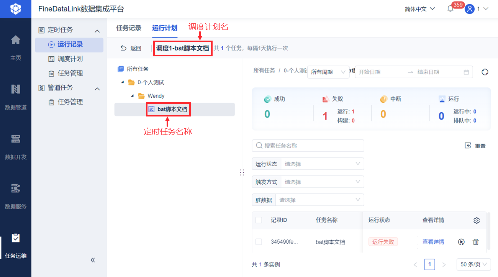Open the 数据服务 sidebar section

(15, 196)
